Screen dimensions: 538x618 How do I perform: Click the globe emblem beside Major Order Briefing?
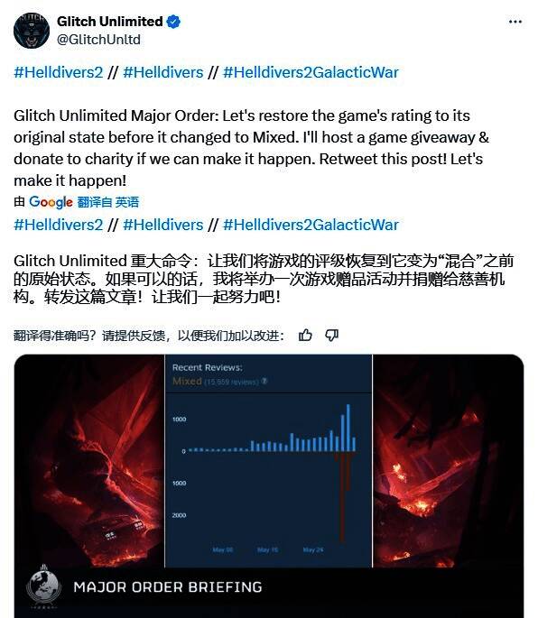[x=43, y=586]
